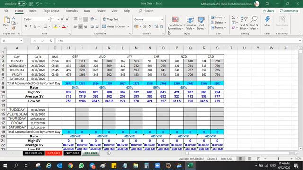The width and height of the screenshot is (303, 170).
Task: Toggle AutoSave switch off or on
Action: pos(22,3)
